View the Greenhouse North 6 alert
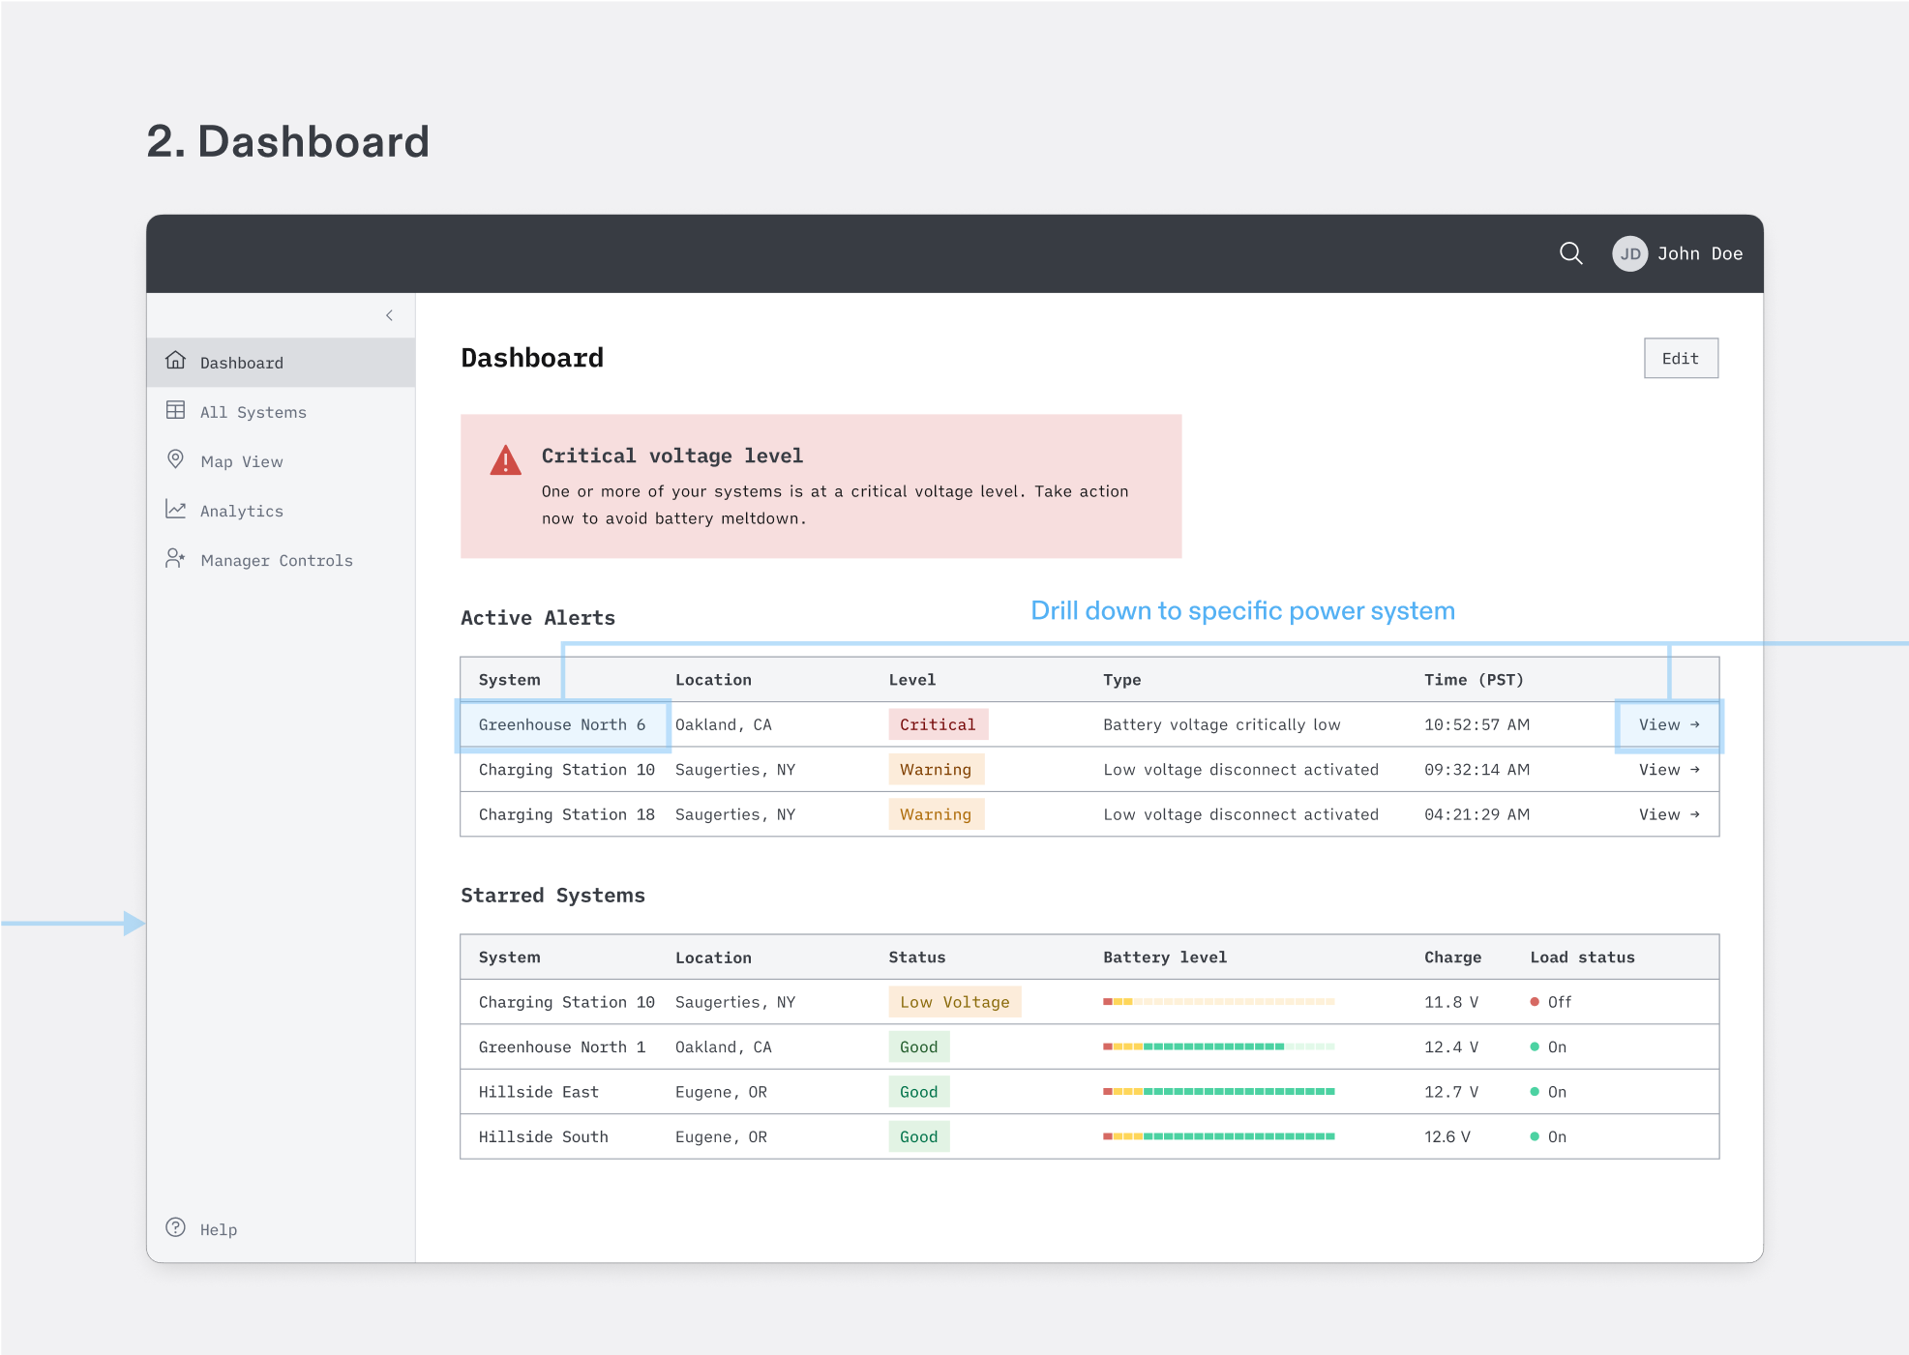The image size is (1909, 1355). click(1668, 724)
